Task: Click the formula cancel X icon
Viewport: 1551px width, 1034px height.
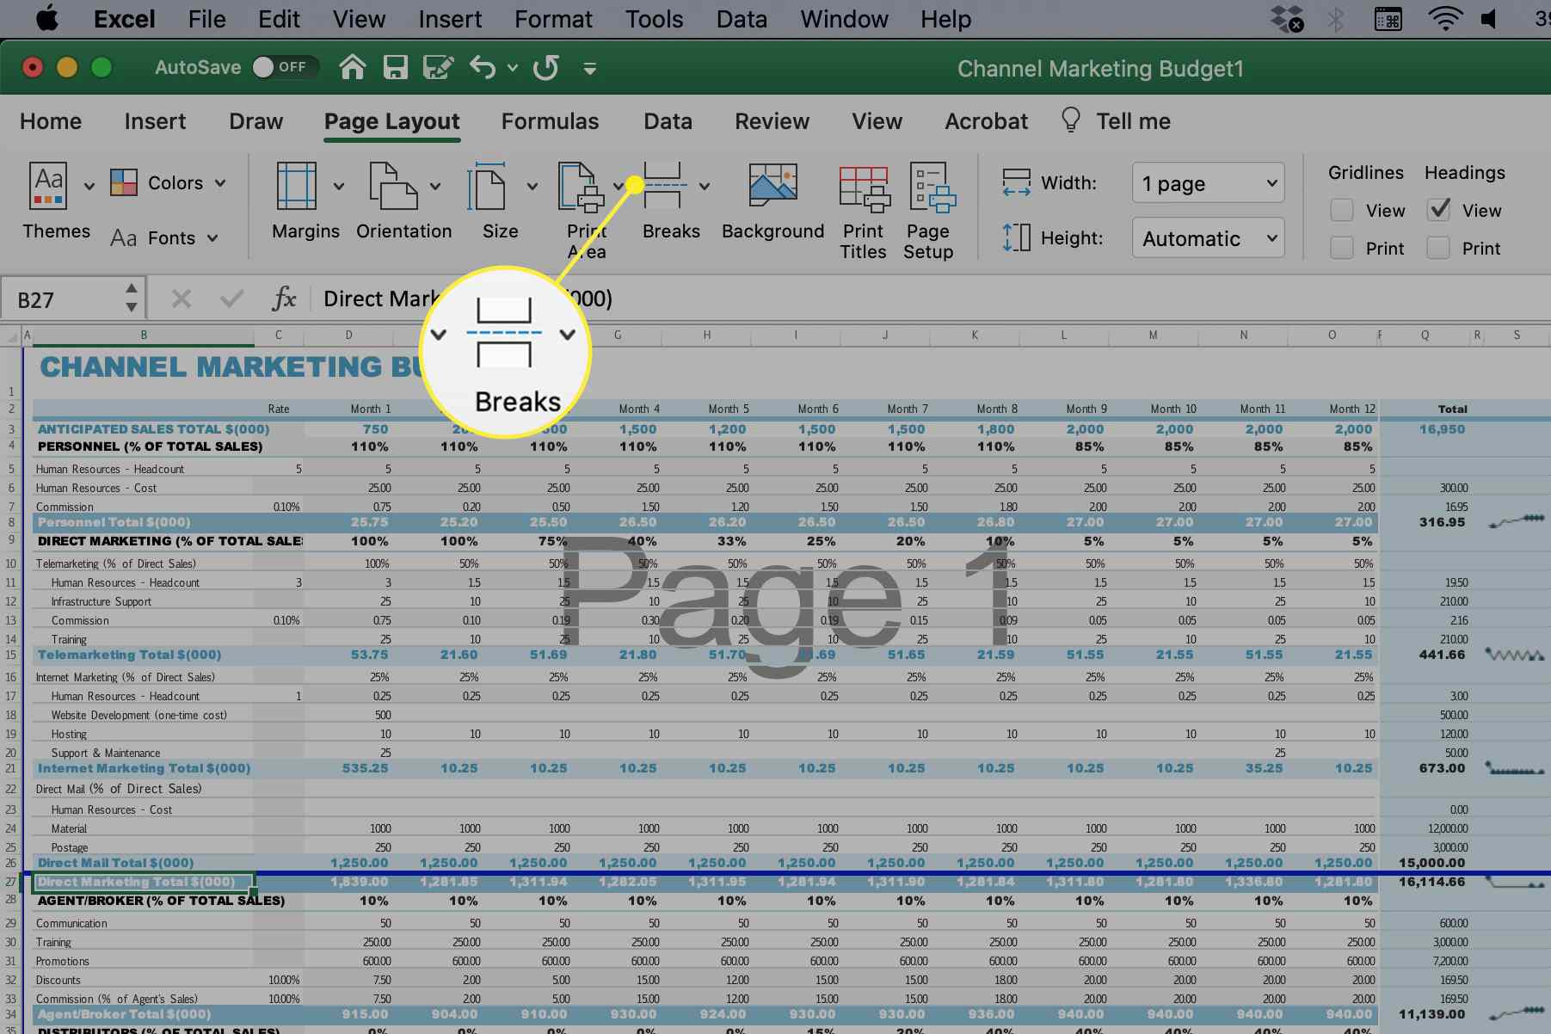Action: pyautogui.click(x=182, y=299)
